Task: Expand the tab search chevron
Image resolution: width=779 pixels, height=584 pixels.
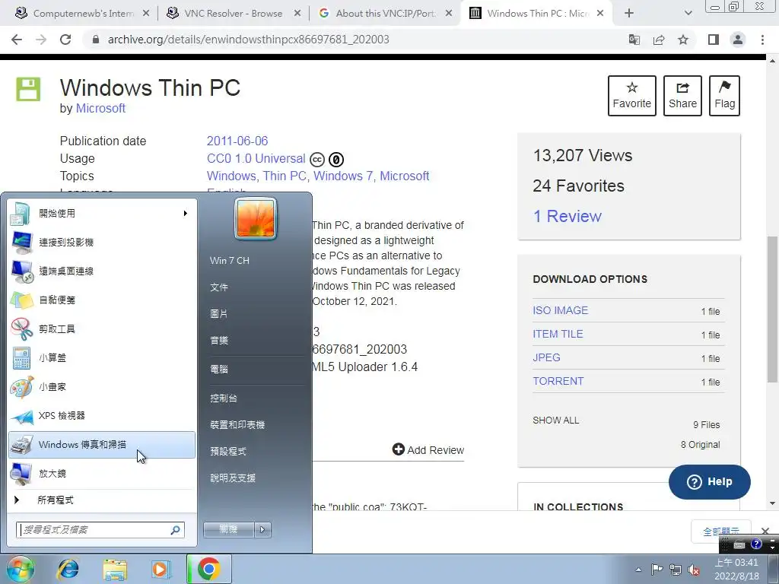Action: (x=688, y=14)
